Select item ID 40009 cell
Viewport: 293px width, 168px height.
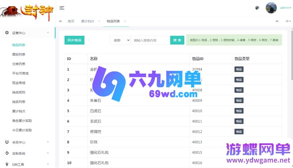(x=211, y=100)
